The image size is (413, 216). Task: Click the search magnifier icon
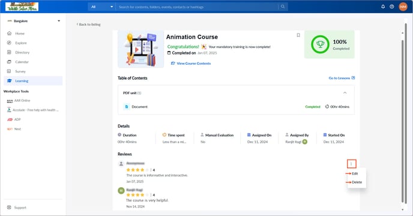[x=283, y=7]
